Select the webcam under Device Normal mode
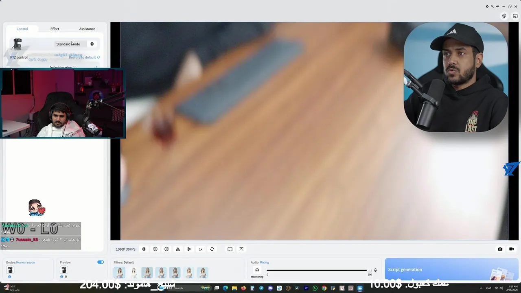 click(x=10, y=270)
